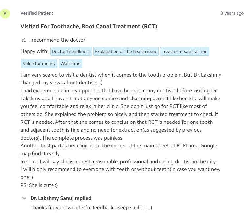Click the Verified Patient name

coord(37,13)
